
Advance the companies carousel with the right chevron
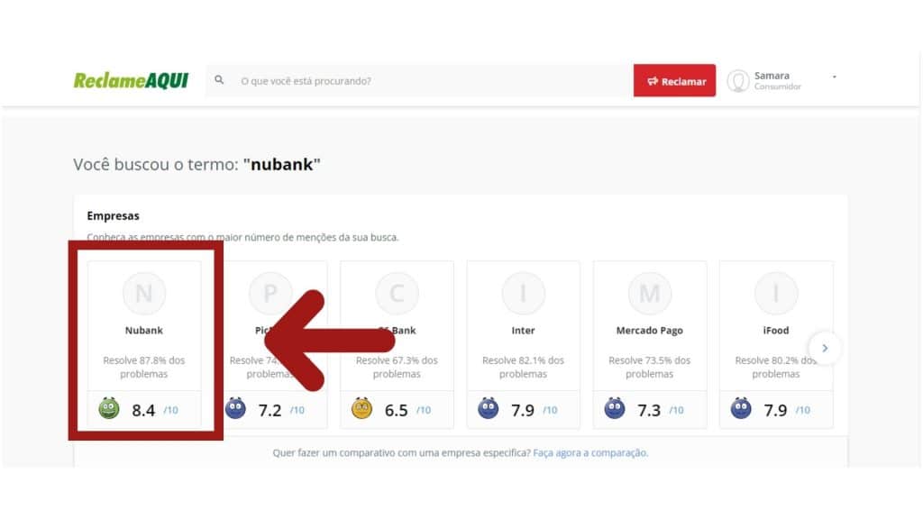[x=825, y=349]
